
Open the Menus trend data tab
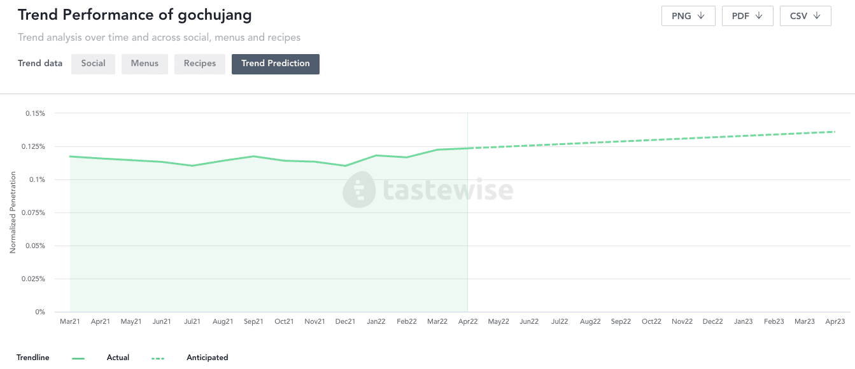coord(145,64)
